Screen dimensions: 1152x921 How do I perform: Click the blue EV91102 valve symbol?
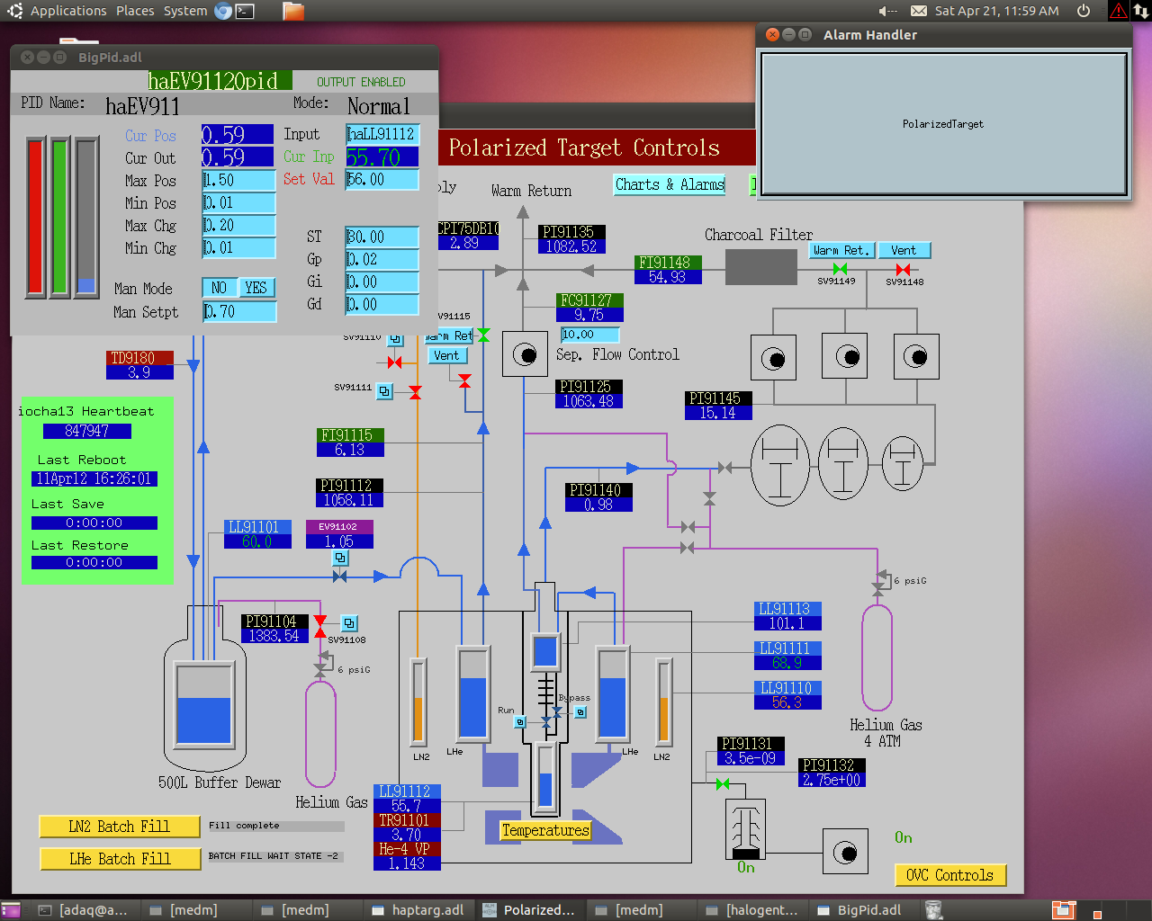coord(340,577)
